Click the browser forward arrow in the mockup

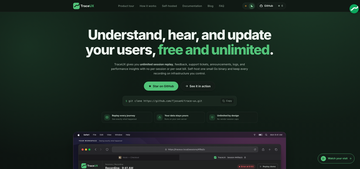tap(100, 150)
